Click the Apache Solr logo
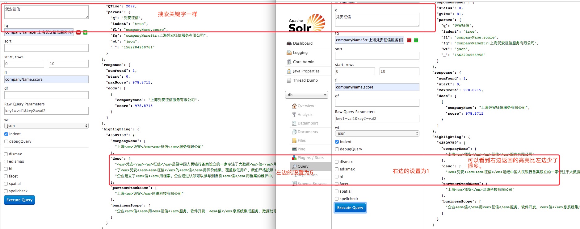580x229 pixels. click(307, 23)
